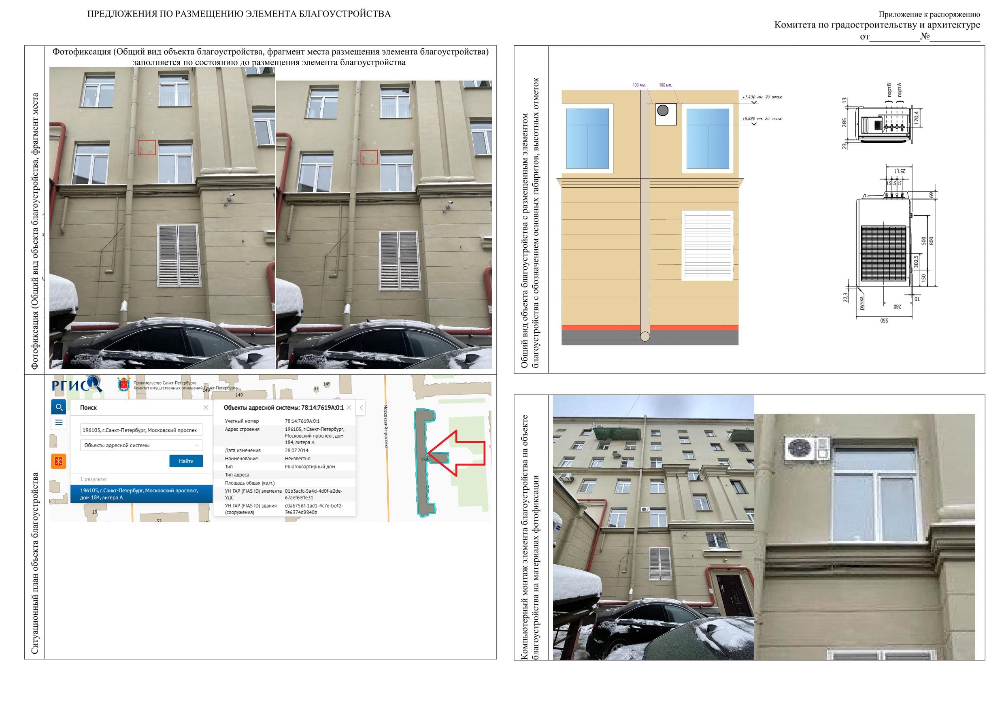This screenshot has height=710, width=1004.
Task: Click the Дата изменения value 28.07.2014
Action: tap(296, 450)
